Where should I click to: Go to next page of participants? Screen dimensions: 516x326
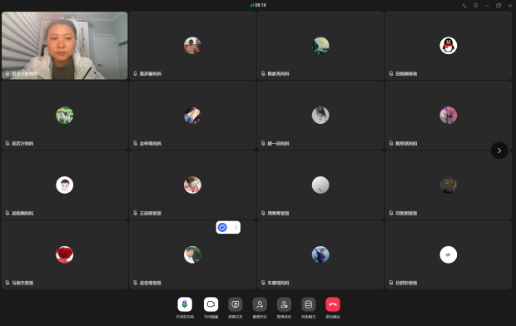pos(499,151)
